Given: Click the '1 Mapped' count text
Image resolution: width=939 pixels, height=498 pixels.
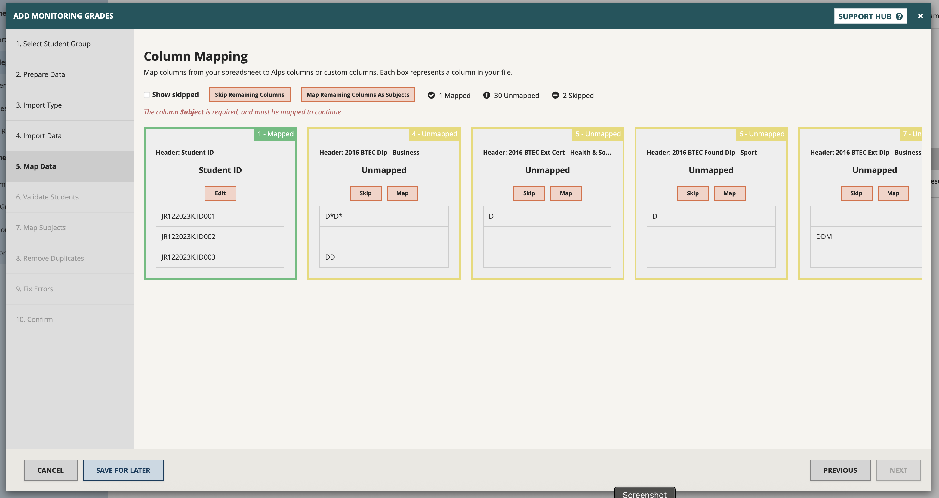Looking at the screenshot, I should click(x=454, y=96).
